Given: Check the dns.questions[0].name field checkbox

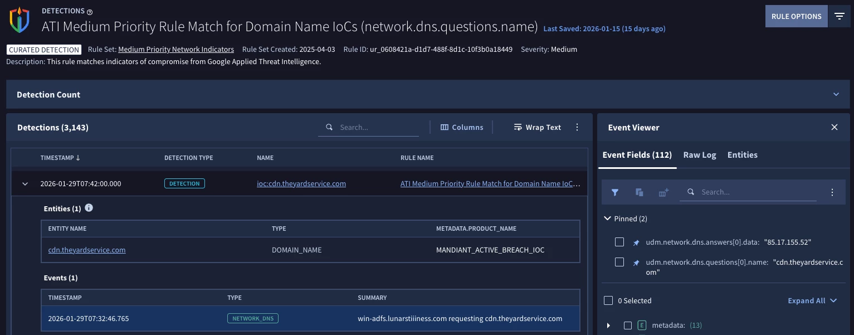Looking at the screenshot, I should (619, 262).
